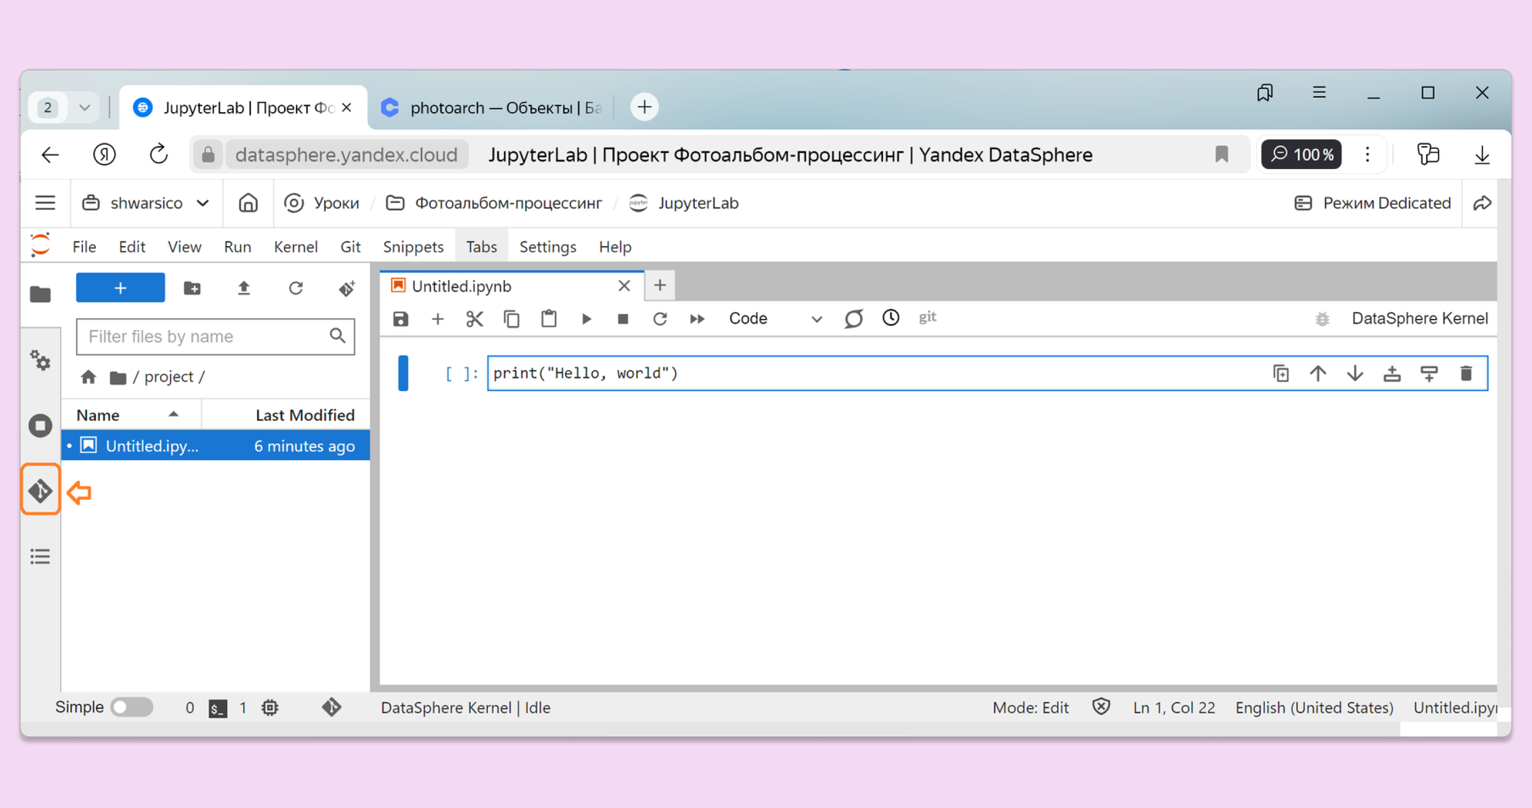Refresh the file list

pyautogui.click(x=296, y=288)
